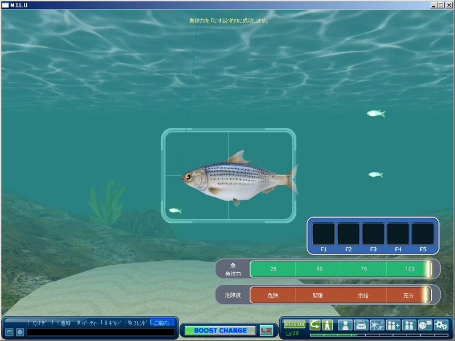Viewport: 455px width, 341px height.
Task: Open the two-person party icon
Action: click(409, 325)
